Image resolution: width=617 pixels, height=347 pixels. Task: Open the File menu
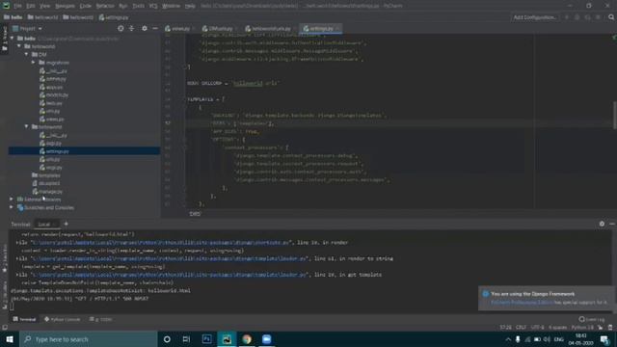(x=17, y=6)
